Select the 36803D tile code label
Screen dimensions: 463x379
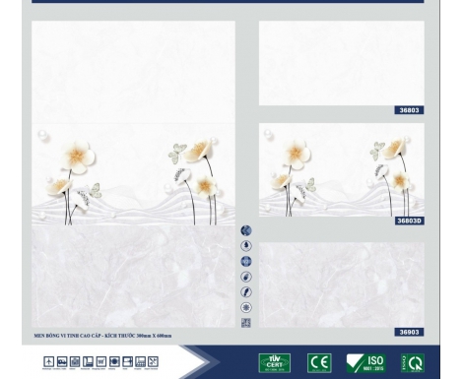tap(409, 221)
